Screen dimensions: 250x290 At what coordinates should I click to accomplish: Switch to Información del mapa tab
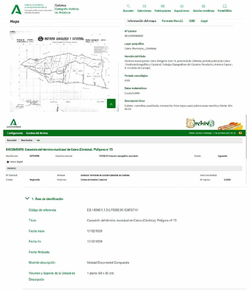tap(142, 21)
